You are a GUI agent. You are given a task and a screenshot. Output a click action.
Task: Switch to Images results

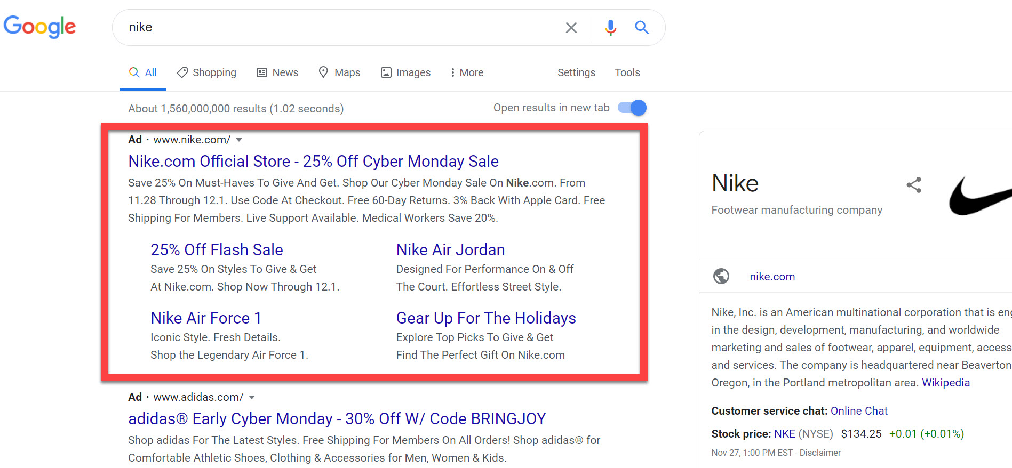(406, 72)
